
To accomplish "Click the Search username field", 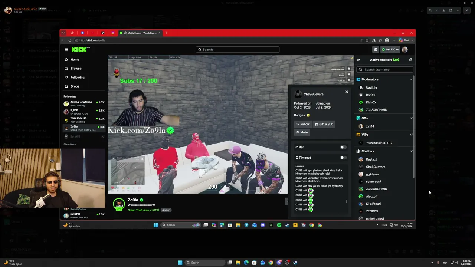I will (x=385, y=70).
